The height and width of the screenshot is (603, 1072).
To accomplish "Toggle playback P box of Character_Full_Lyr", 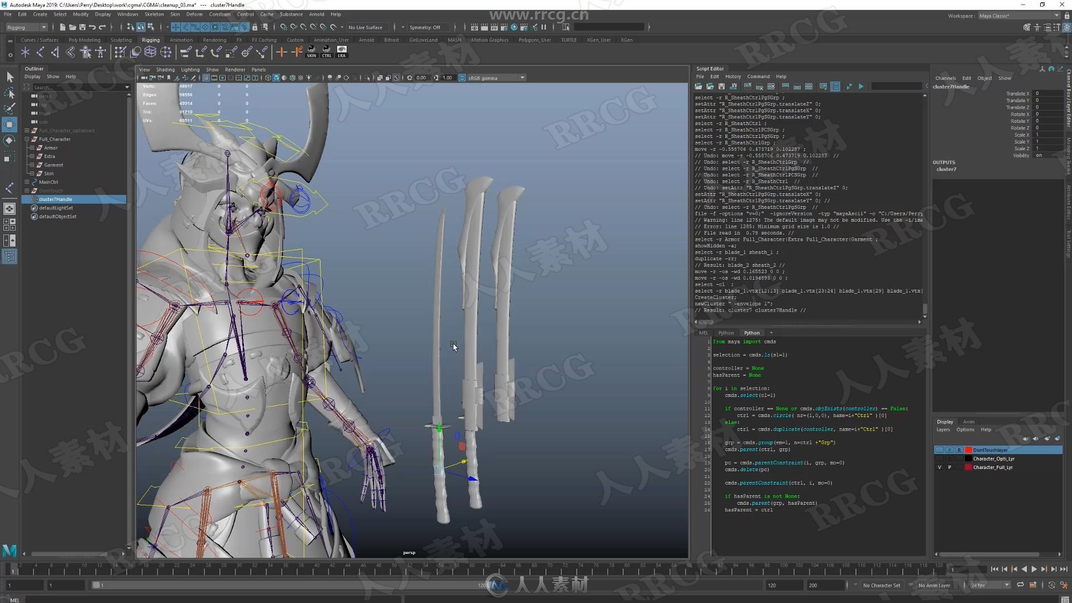I will coord(949,467).
